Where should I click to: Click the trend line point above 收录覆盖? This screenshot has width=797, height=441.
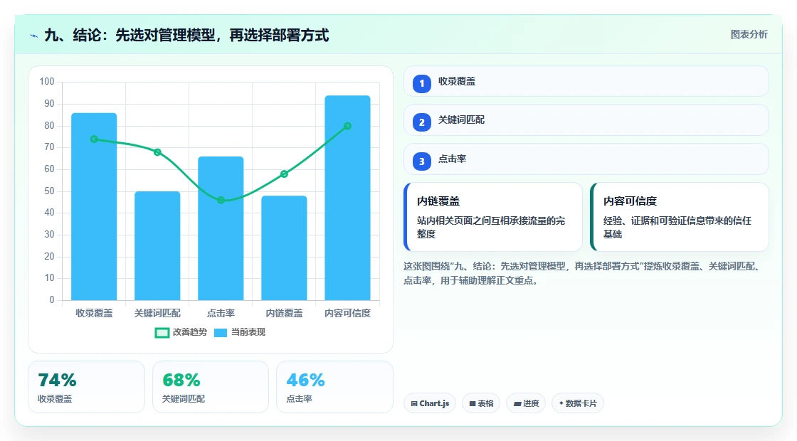(94, 139)
